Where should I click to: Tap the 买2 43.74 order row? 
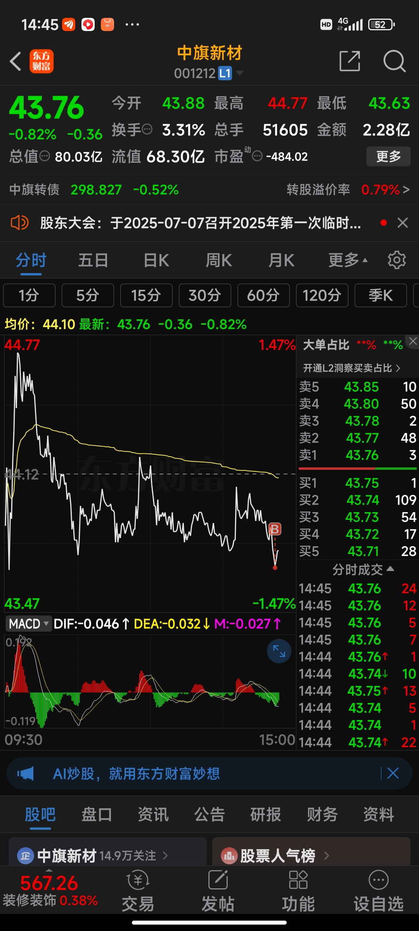pyautogui.click(x=358, y=500)
